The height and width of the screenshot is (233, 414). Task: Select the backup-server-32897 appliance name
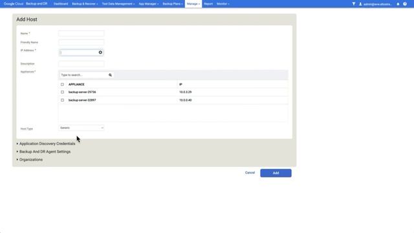pos(82,100)
